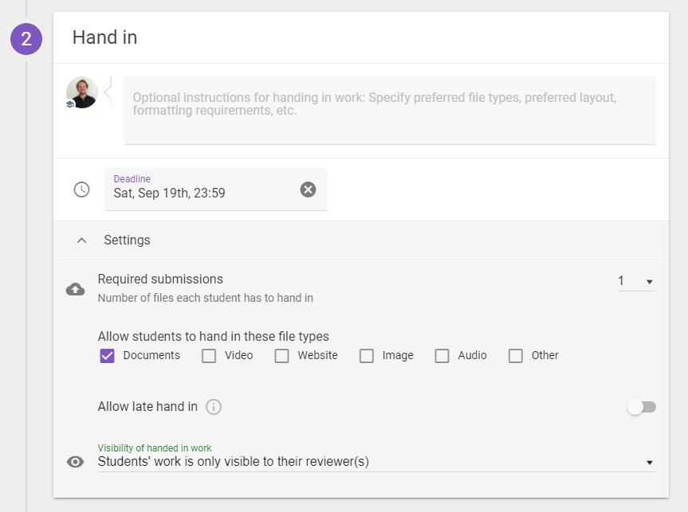Screen dimensions: 688x512
Task: Collapse the Settings section chevron
Action: pos(81,240)
